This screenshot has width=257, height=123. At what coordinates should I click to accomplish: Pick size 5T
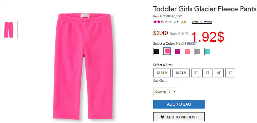click(230, 73)
